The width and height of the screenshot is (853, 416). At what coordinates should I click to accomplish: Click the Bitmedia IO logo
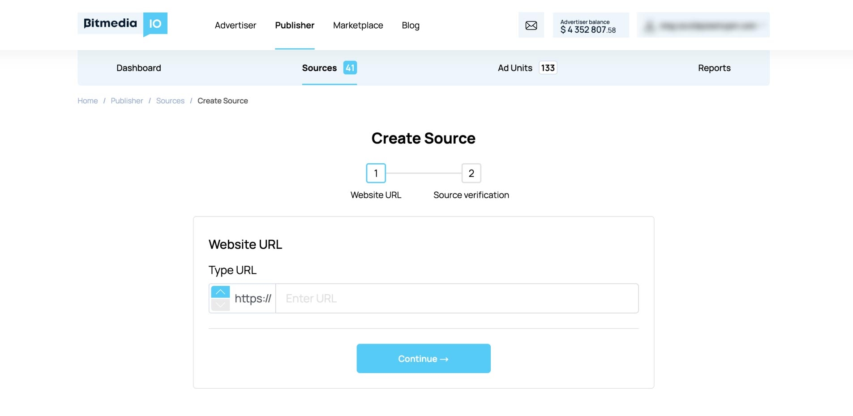click(x=122, y=24)
